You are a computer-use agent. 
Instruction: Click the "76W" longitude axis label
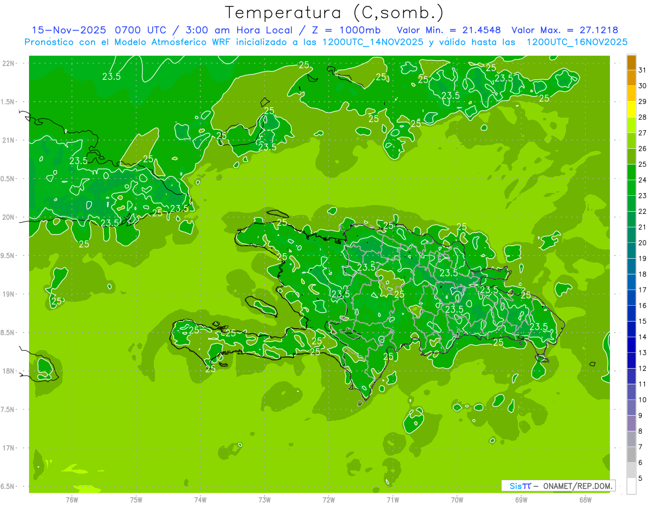72,499
